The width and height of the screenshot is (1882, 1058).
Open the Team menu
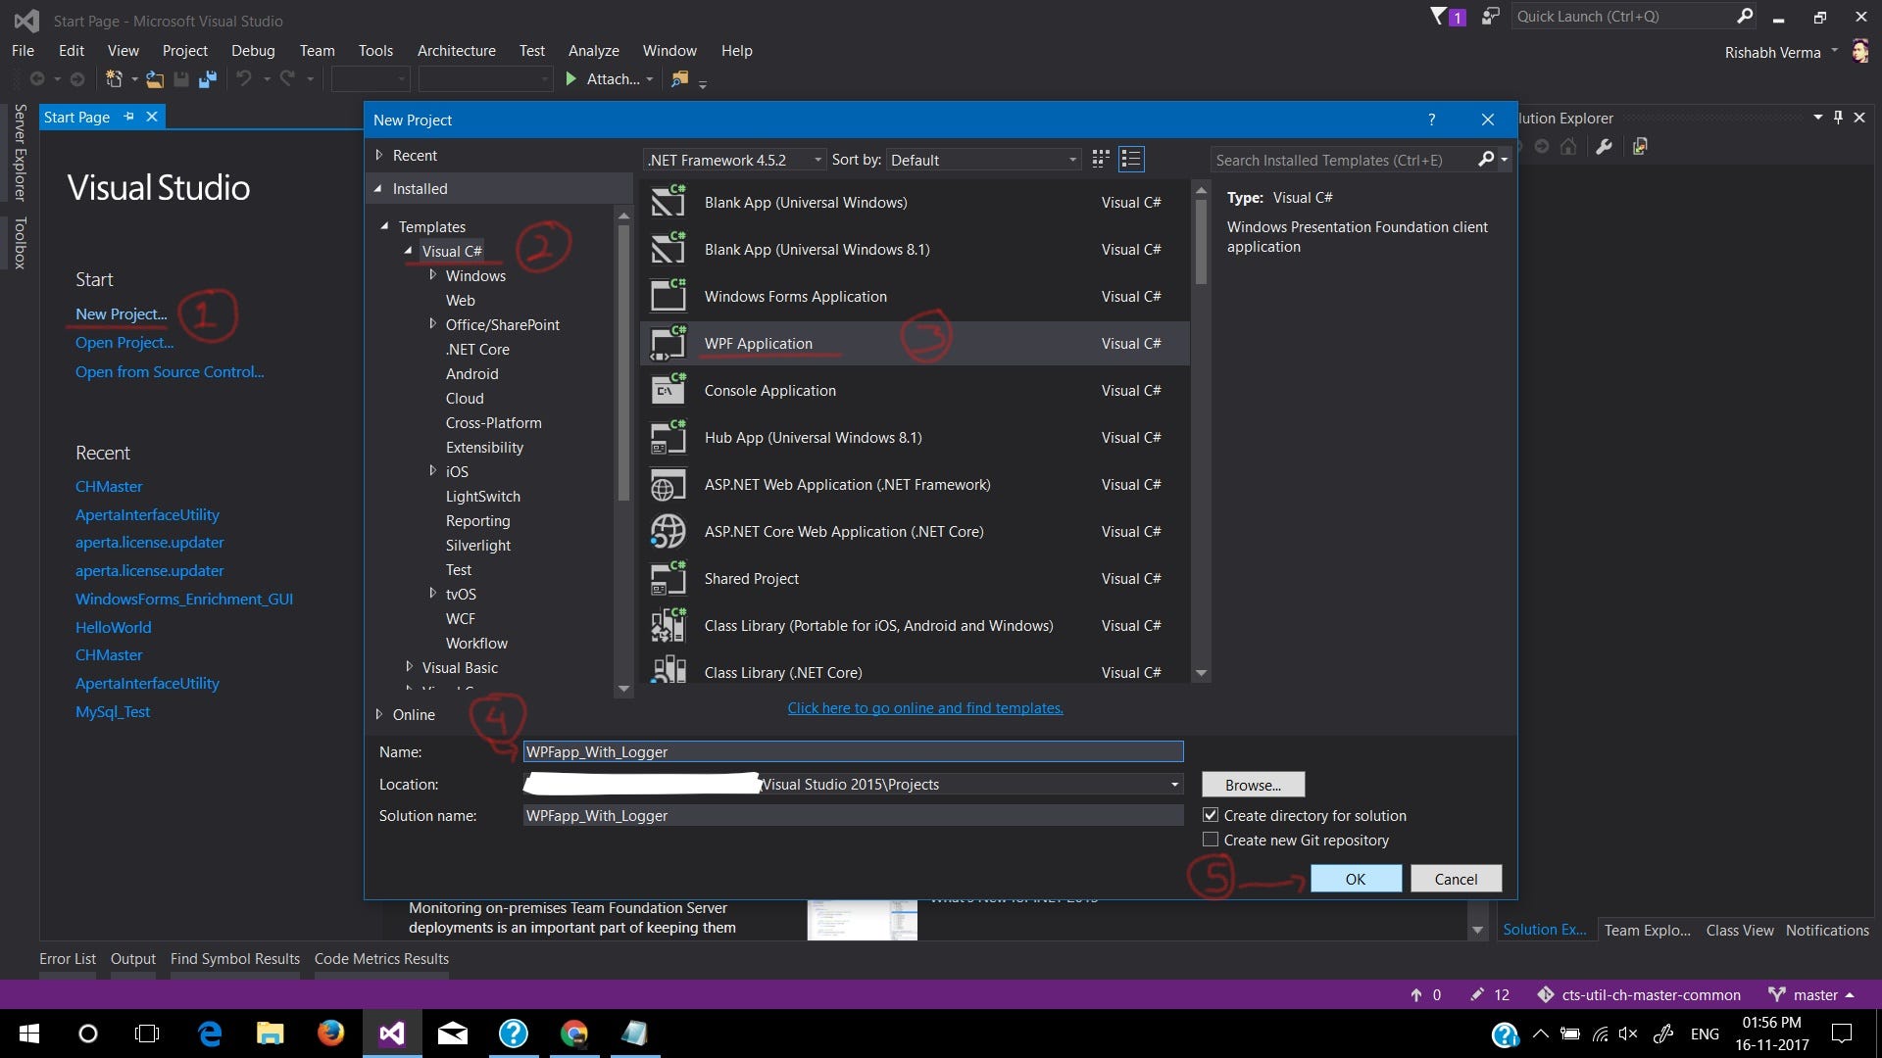317,50
